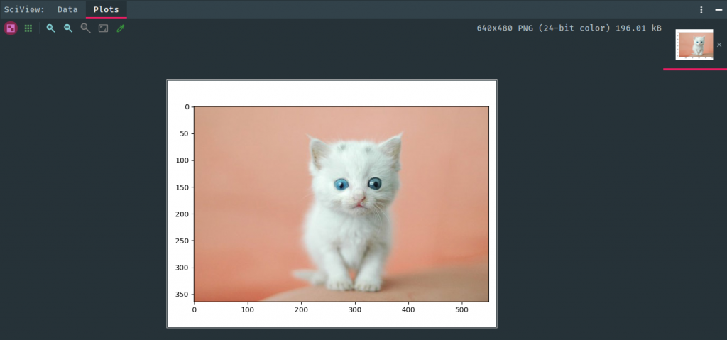Zoom in with the plus magnifier
The width and height of the screenshot is (727, 340).
(x=50, y=28)
